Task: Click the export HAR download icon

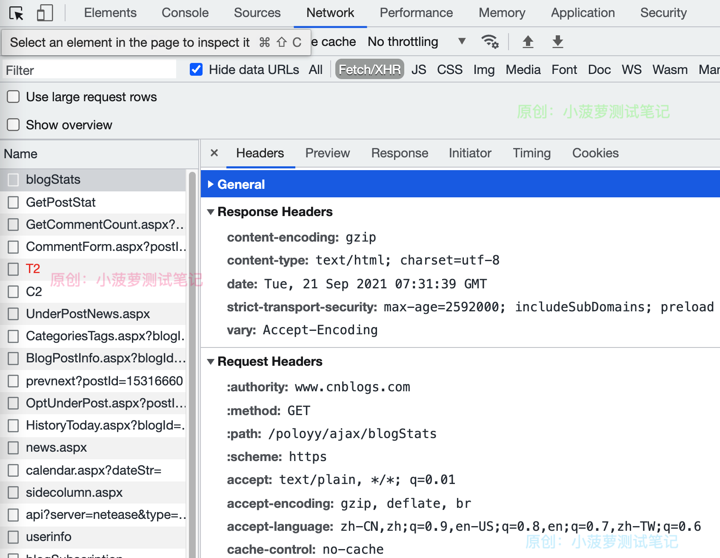Action: [557, 42]
